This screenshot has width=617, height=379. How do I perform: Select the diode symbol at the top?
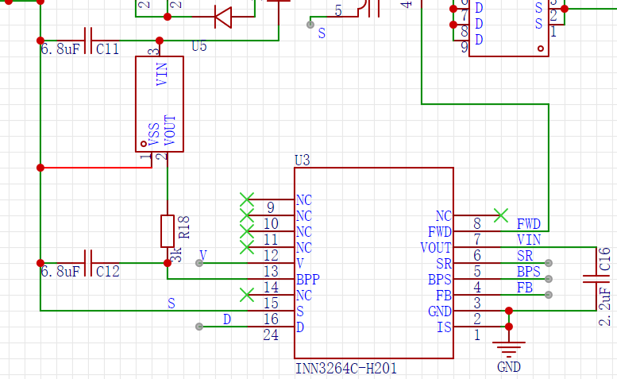pyautogui.click(x=222, y=16)
